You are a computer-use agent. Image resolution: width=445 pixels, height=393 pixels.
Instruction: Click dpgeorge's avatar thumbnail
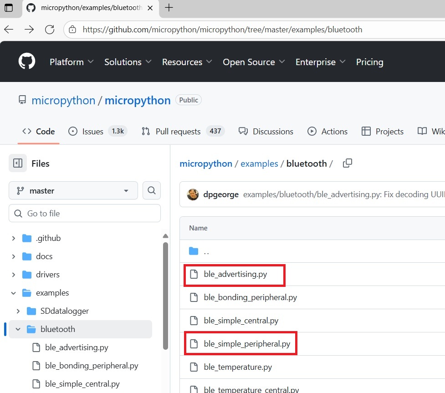tap(193, 194)
